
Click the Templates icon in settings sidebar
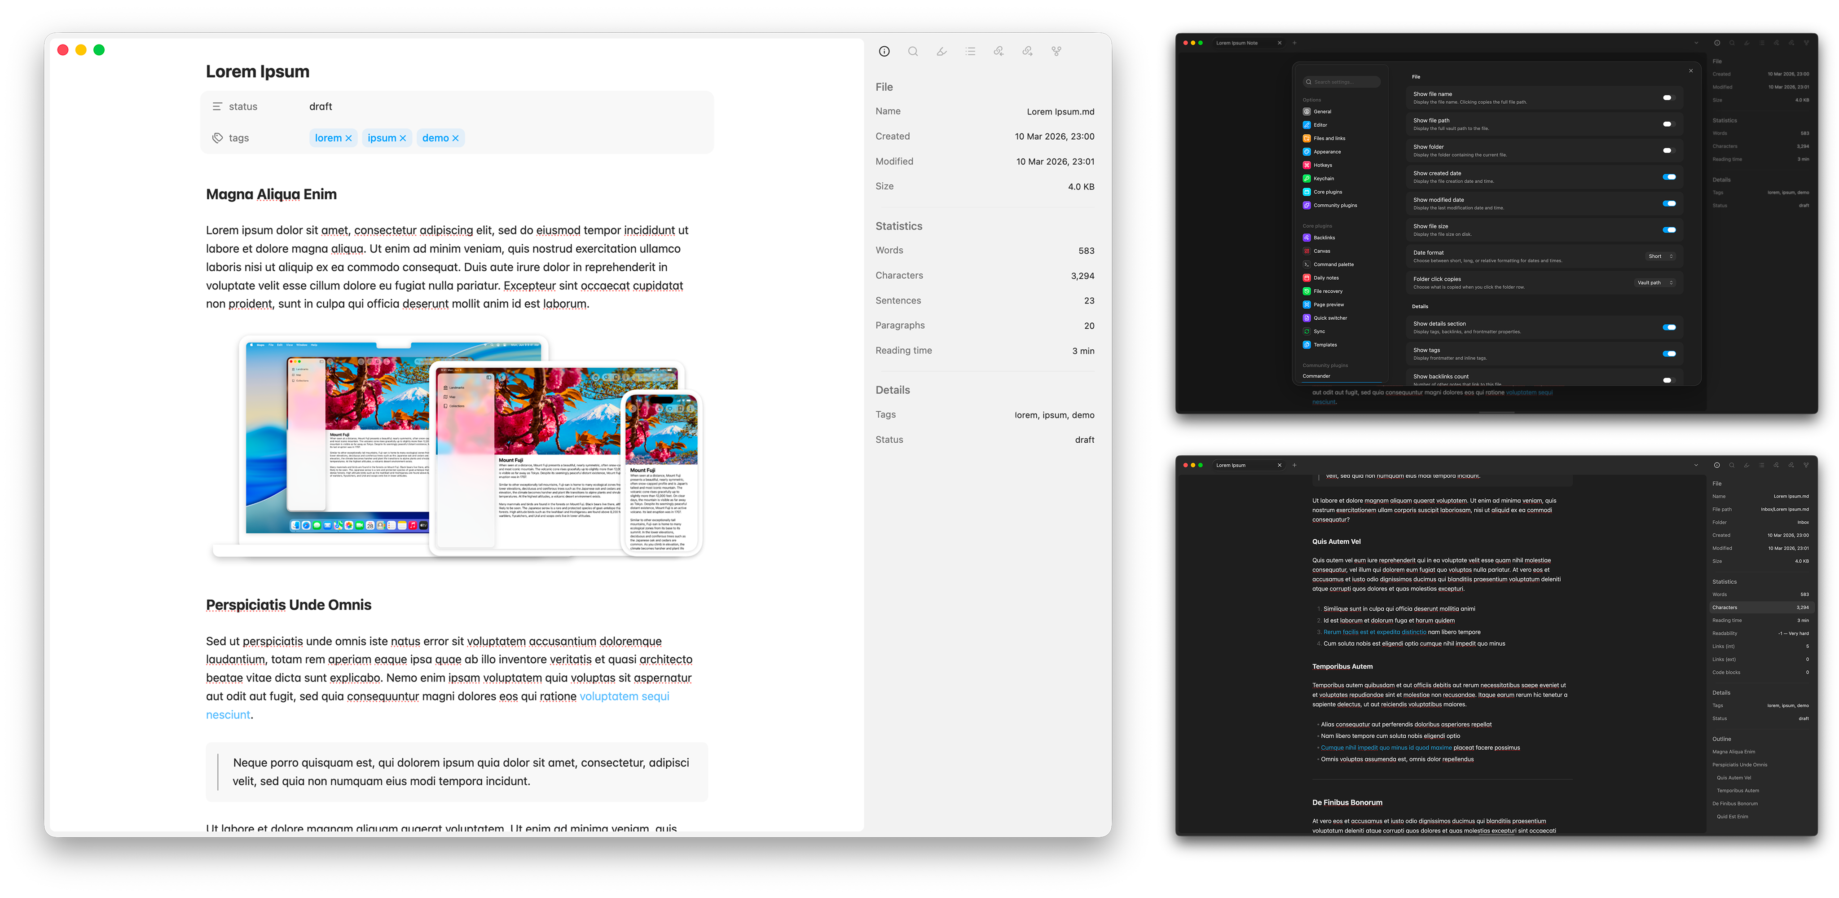(x=1307, y=345)
